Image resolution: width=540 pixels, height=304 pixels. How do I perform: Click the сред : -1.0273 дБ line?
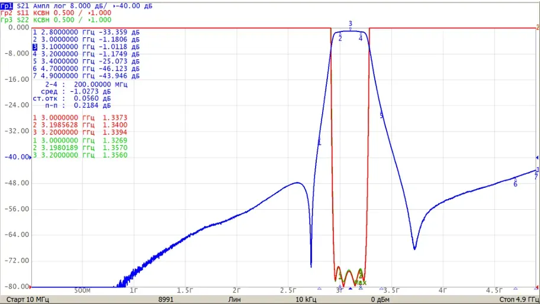(76, 91)
